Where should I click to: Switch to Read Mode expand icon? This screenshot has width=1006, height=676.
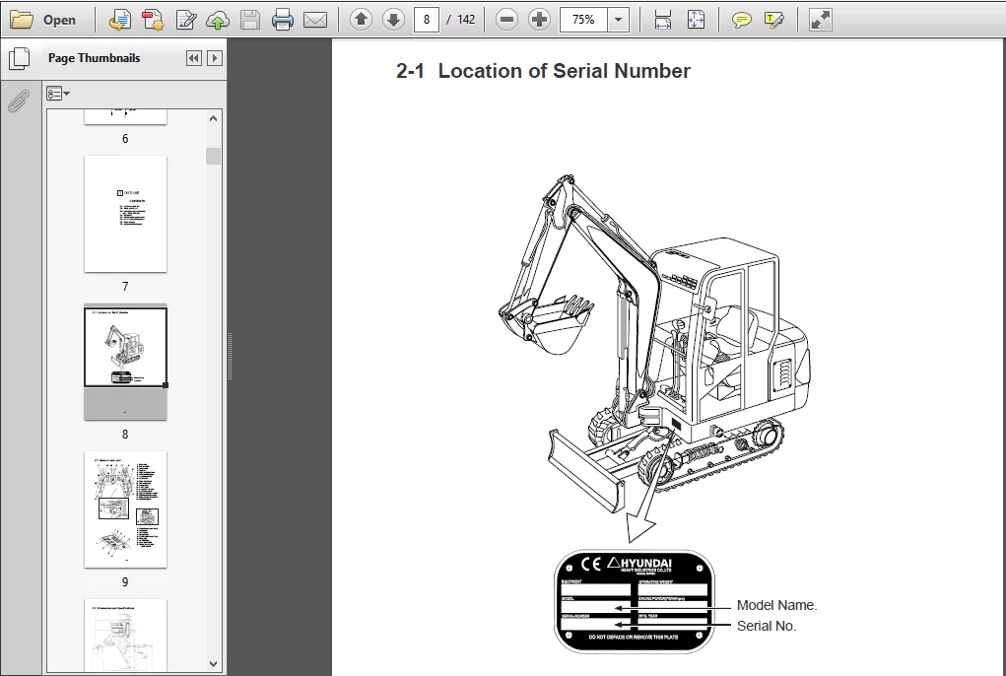(820, 20)
